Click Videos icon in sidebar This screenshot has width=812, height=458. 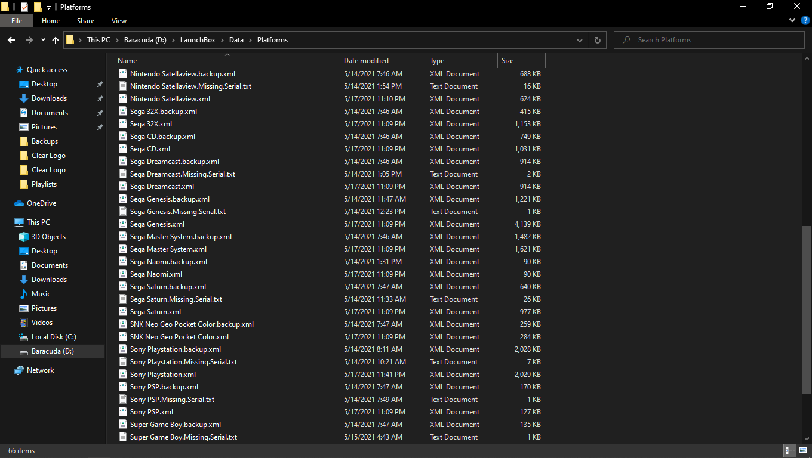point(24,323)
